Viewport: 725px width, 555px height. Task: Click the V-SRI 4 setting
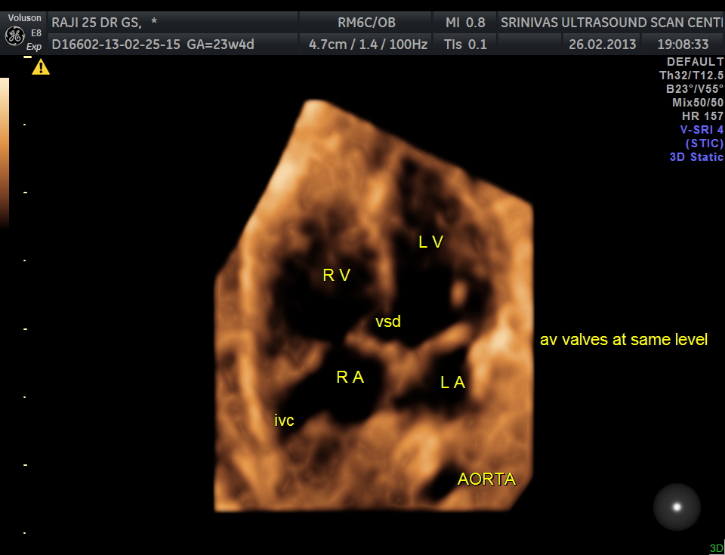tap(702, 130)
